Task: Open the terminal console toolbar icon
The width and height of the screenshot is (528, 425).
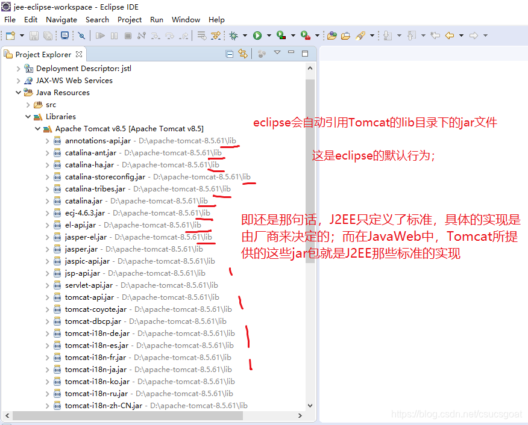Action: [x=64, y=36]
